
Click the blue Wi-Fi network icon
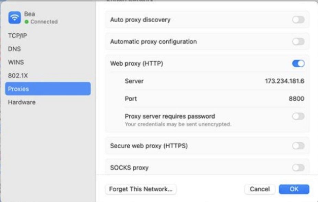(x=14, y=18)
